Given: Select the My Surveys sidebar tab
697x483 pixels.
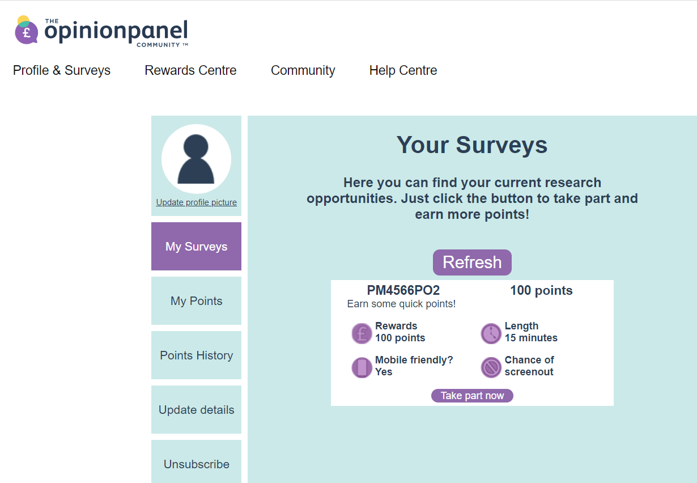Looking at the screenshot, I should tap(196, 247).
